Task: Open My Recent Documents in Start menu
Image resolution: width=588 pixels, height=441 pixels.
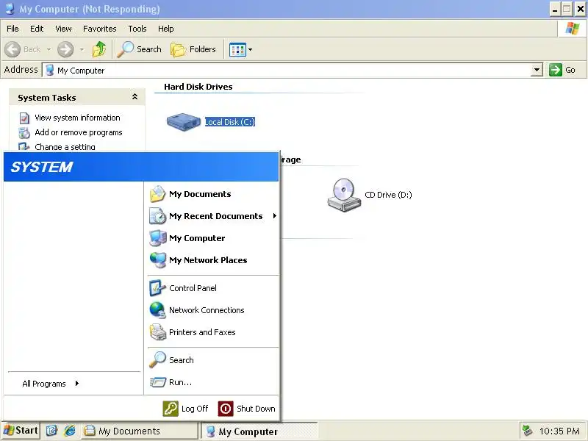Action: click(213, 216)
